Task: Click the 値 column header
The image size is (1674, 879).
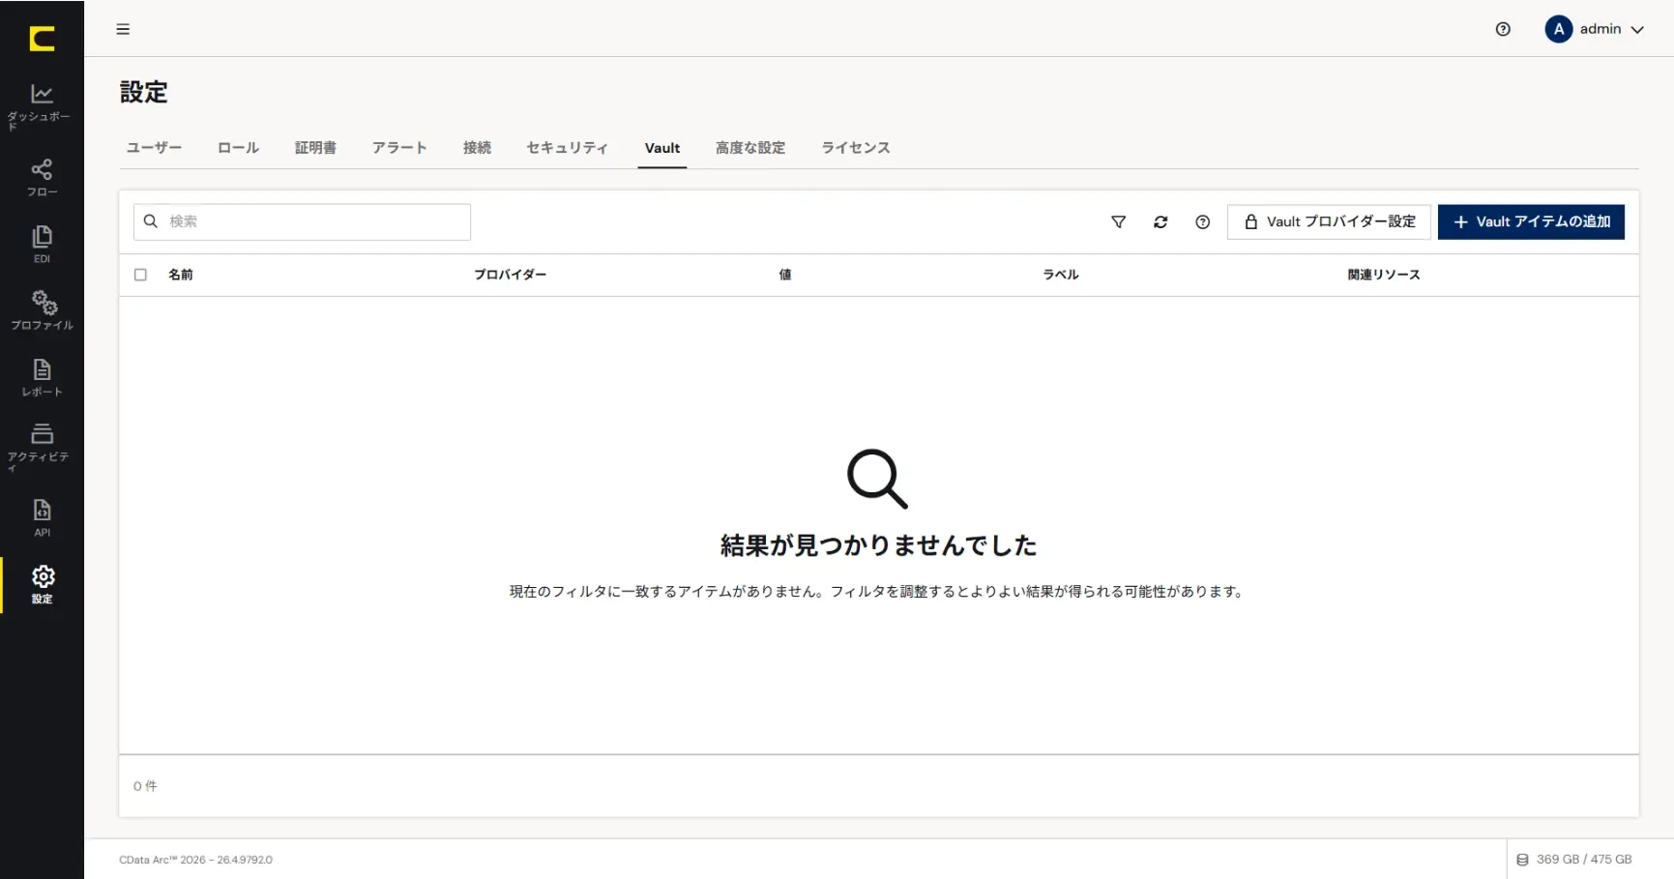Action: 785,275
